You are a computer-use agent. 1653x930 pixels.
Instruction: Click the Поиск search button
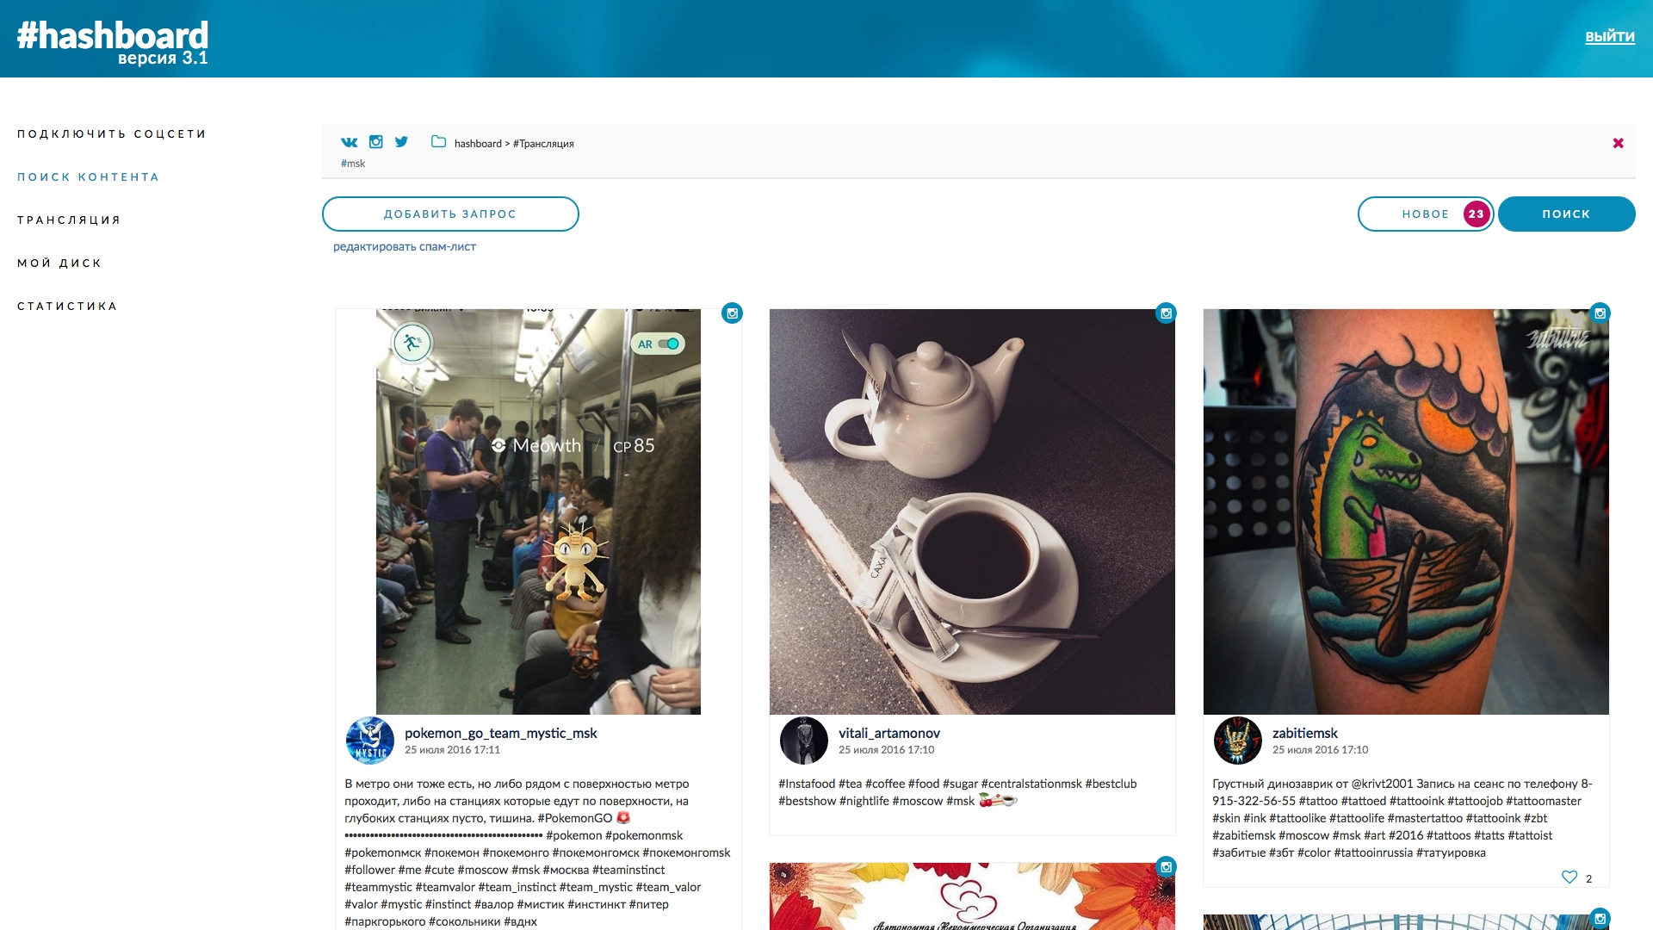(x=1566, y=214)
